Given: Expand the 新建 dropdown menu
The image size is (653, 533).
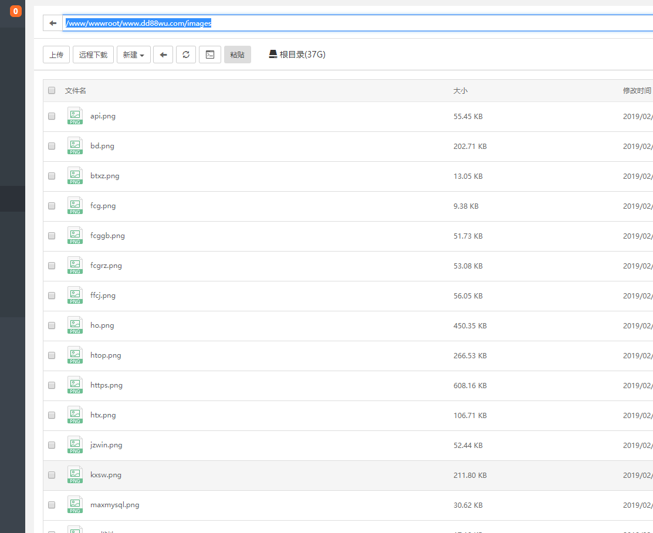Looking at the screenshot, I should pos(134,55).
